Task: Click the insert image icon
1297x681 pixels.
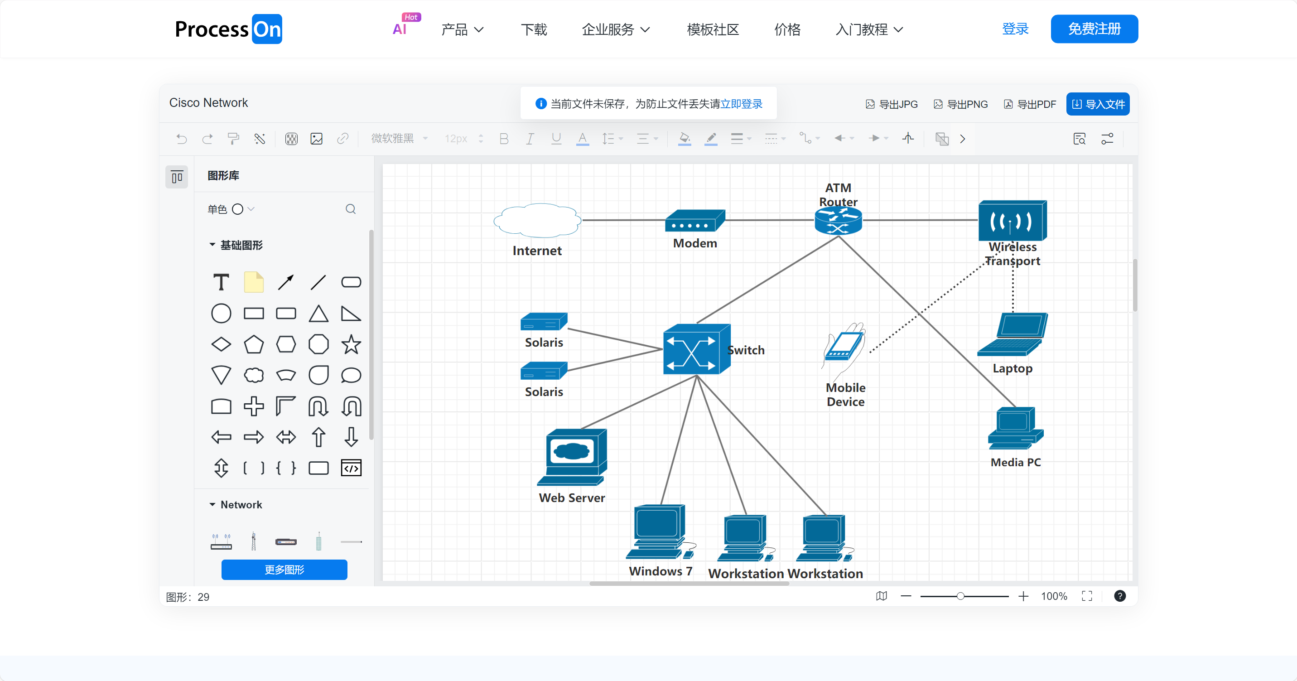Action: (316, 139)
